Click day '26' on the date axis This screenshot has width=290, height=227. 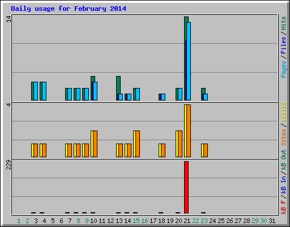(x=229, y=221)
